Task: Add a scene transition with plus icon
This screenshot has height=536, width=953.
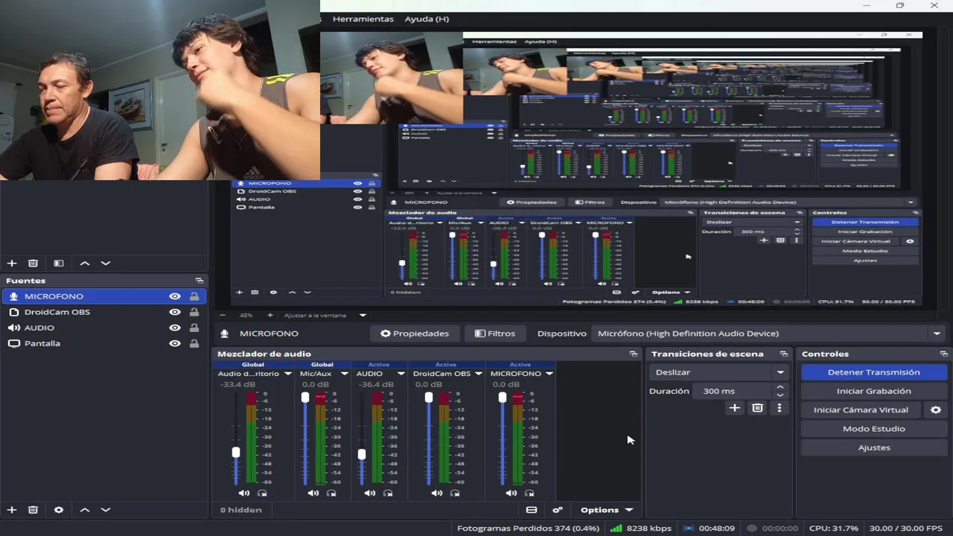Action: click(735, 408)
